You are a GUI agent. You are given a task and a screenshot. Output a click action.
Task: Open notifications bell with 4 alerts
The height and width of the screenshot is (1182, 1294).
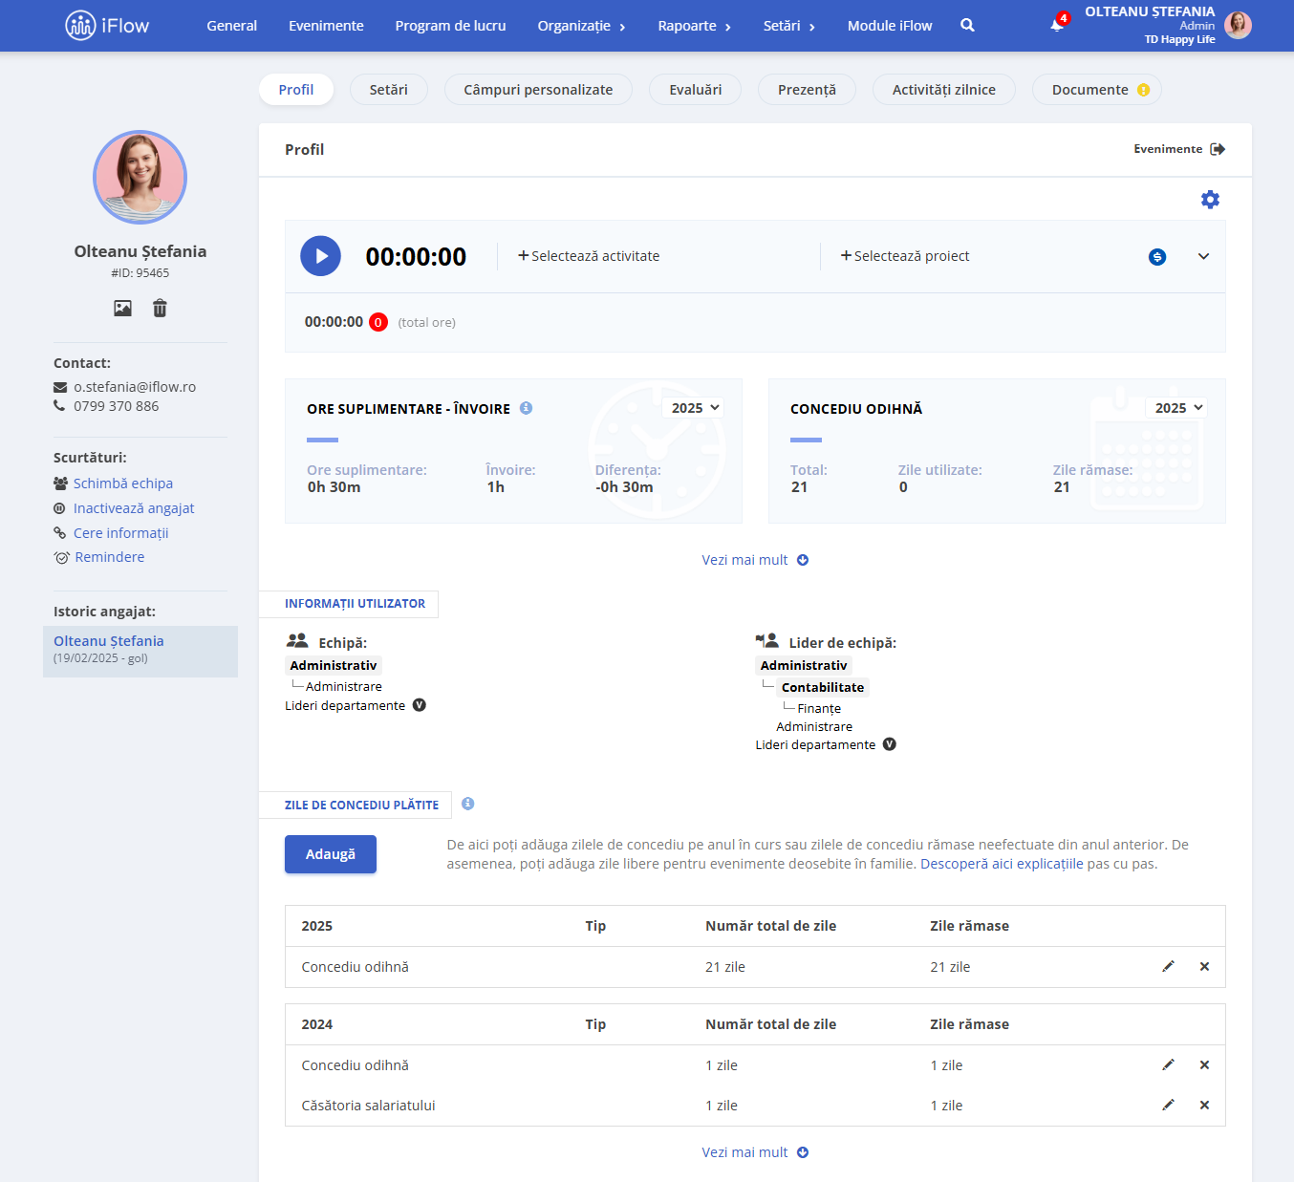pyautogui.click(x=1058, y=24)
